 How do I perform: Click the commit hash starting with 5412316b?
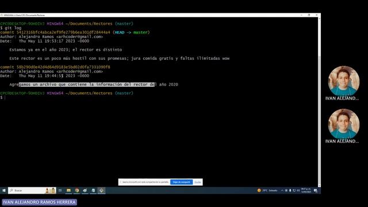[63, 32]
